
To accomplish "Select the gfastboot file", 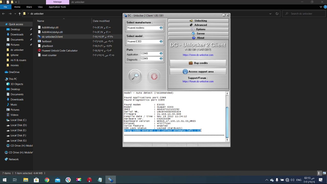I will (x=47, y=46).
